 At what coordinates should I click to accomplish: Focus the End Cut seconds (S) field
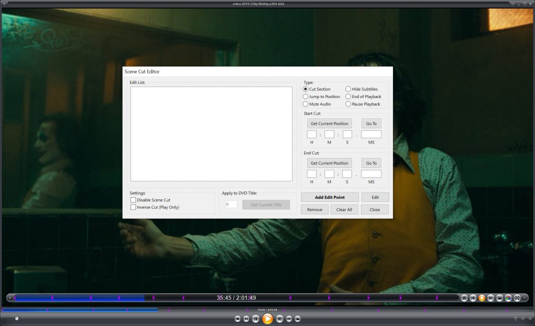coord(347,174)
